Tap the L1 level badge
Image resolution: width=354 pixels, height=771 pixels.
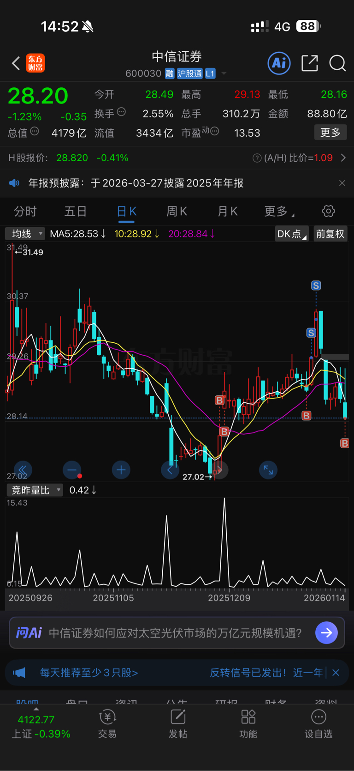210,73
